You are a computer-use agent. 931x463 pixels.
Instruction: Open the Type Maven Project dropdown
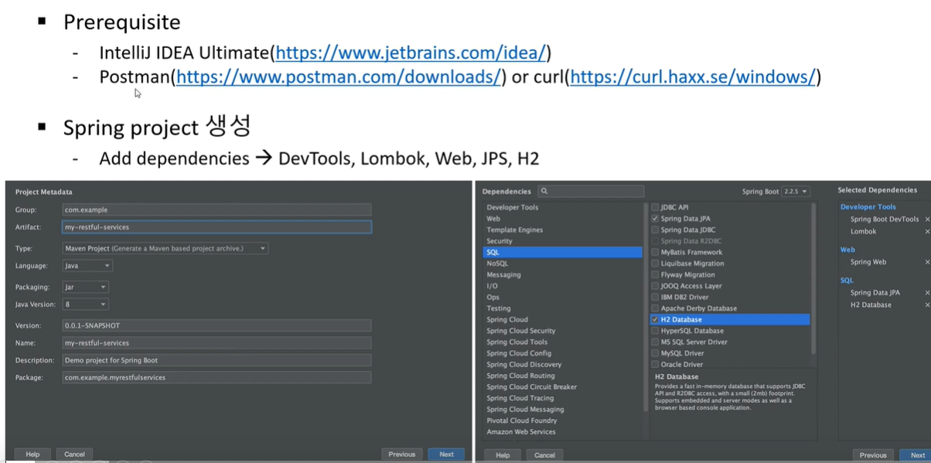165,248
